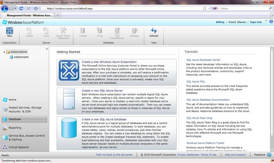Go to Home in the navigation pane

coord(9,100)
